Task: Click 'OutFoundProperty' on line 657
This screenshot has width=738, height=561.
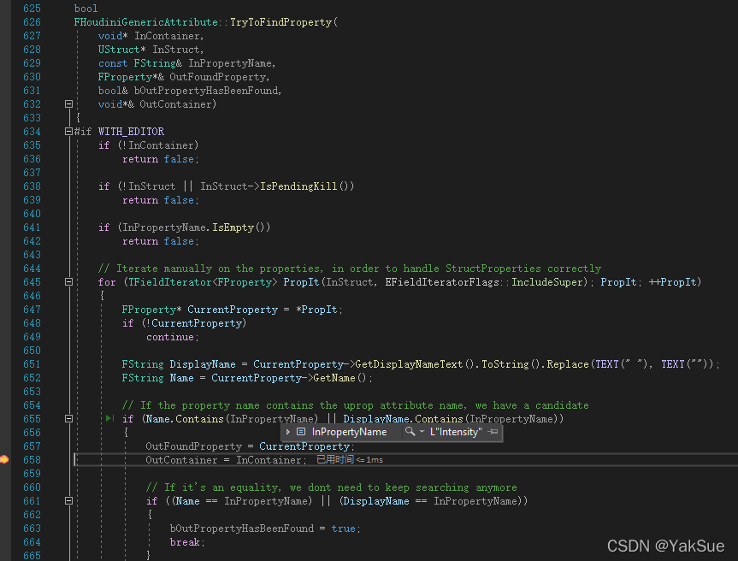Action: (193, 446)
